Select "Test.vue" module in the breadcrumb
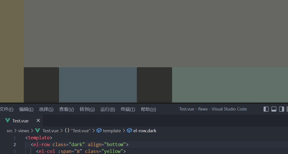Screen dimensions: 288x154 point(81,131)
